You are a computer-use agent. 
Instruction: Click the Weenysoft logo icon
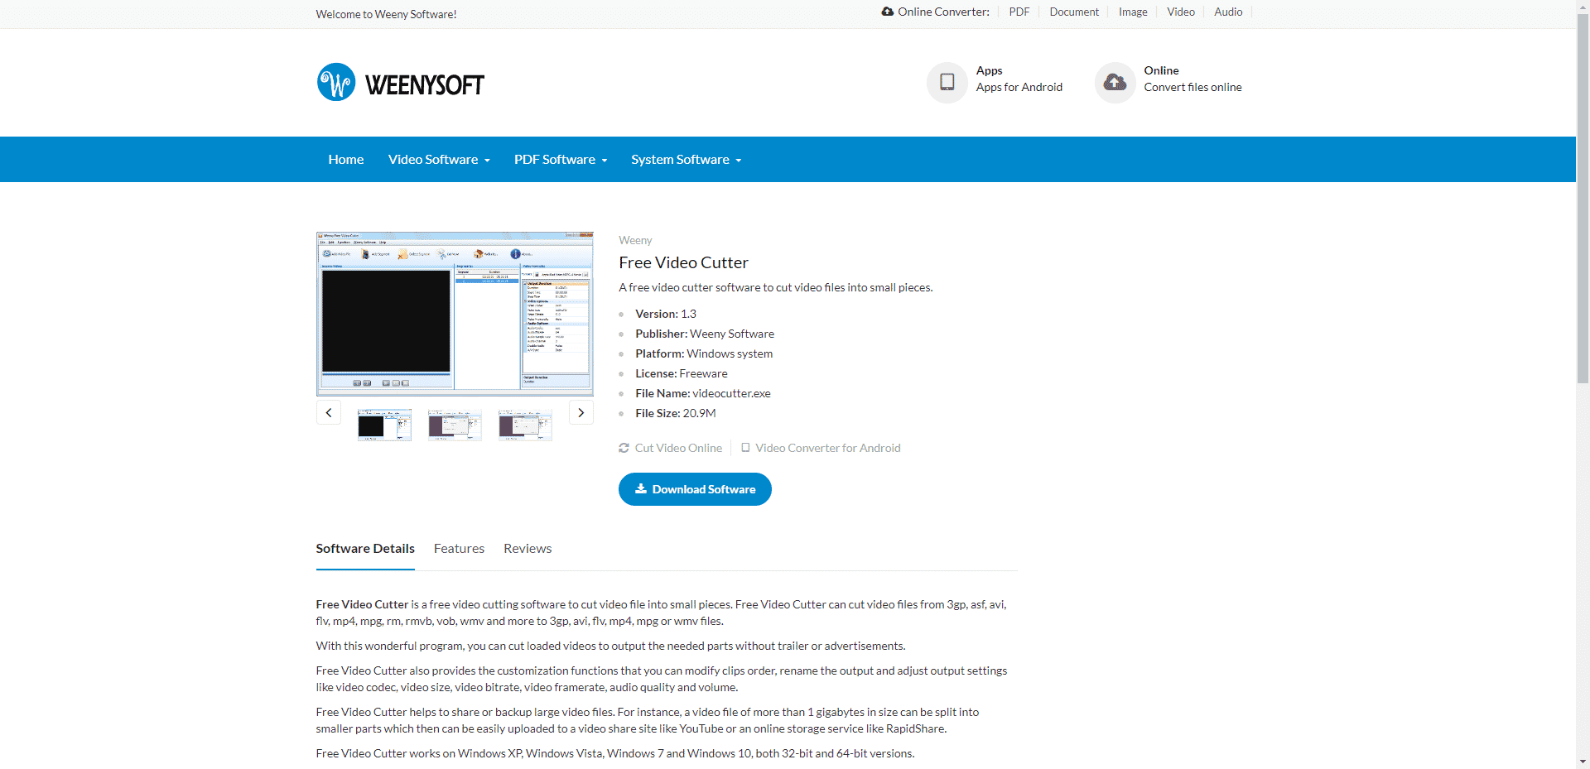pyautogui.click(x=336, y=82)
